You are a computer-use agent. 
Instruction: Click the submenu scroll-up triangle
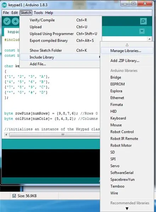(127, 45)
